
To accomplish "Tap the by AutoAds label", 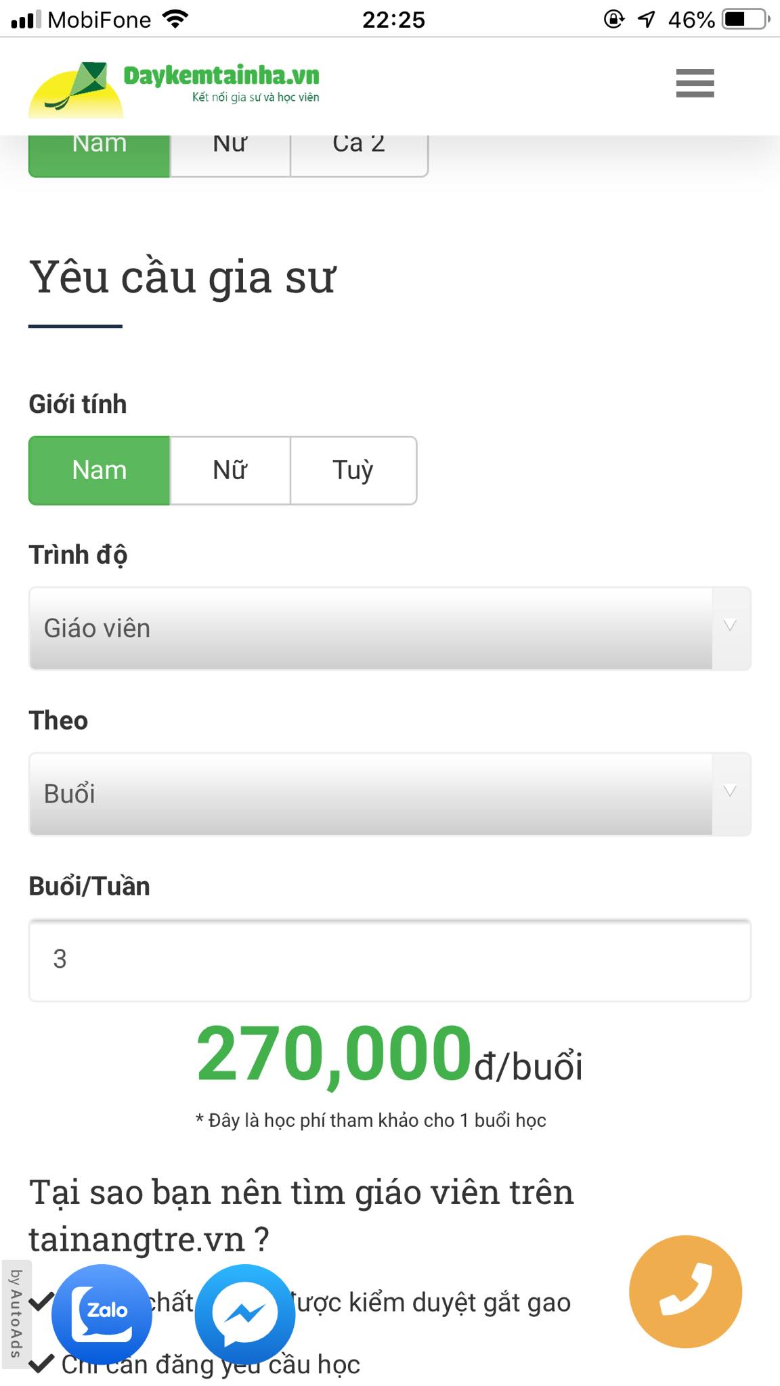I will pyautogui.click(x=15, y=1314).
